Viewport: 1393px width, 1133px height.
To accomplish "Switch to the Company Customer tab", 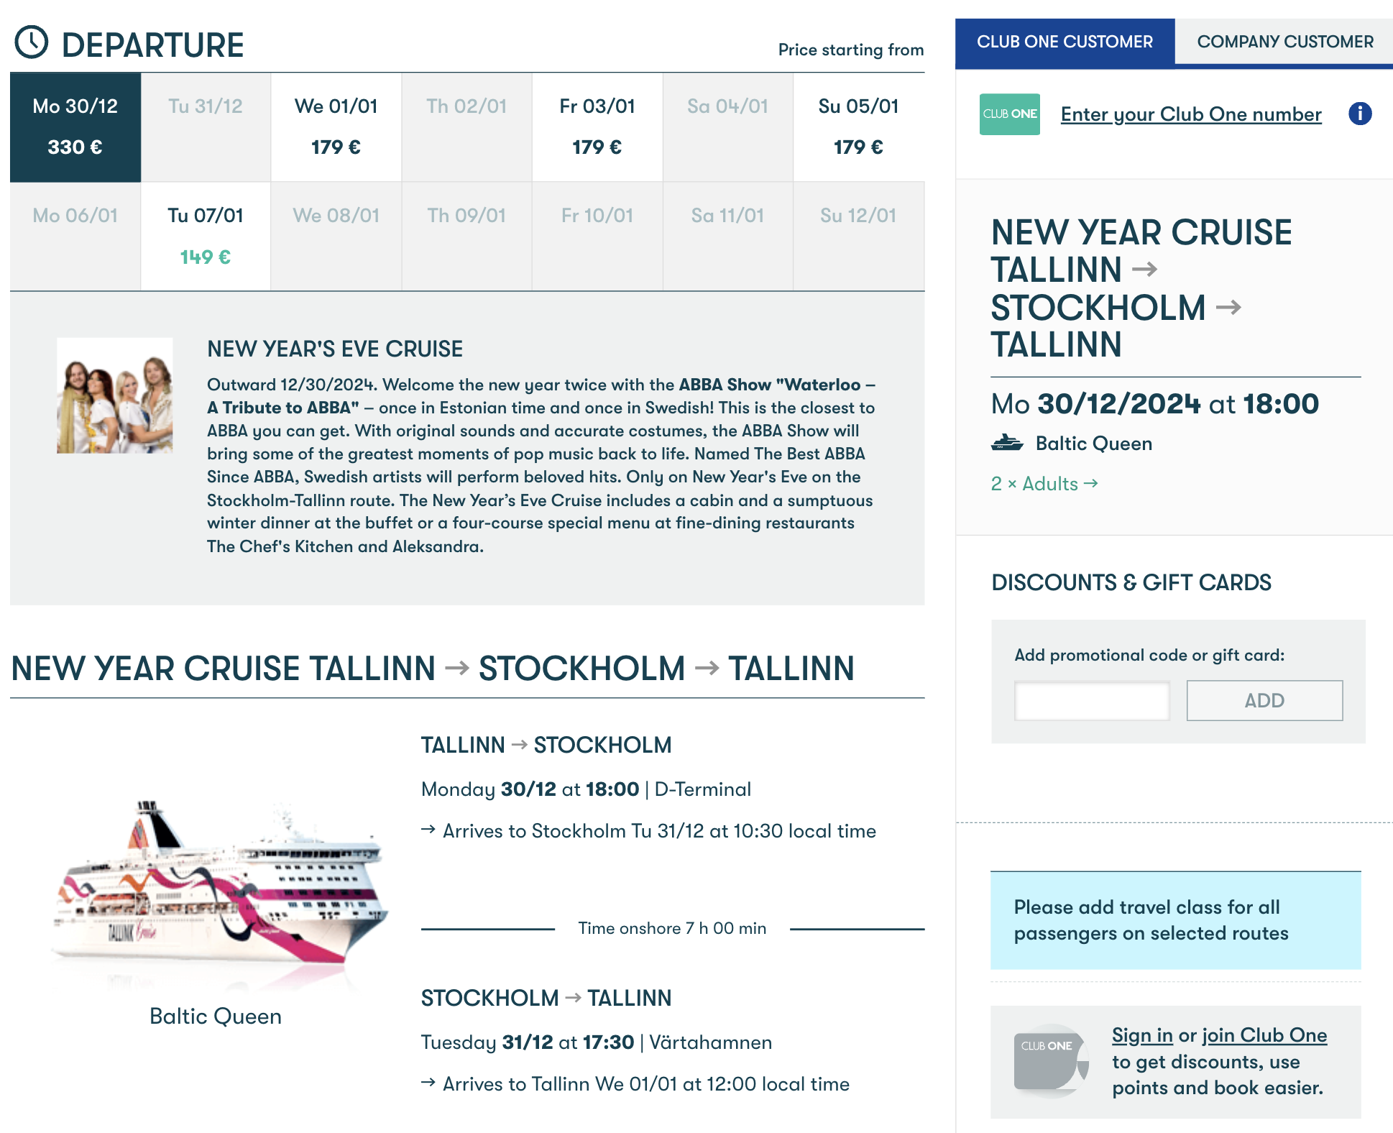I will coord(1284,42).
